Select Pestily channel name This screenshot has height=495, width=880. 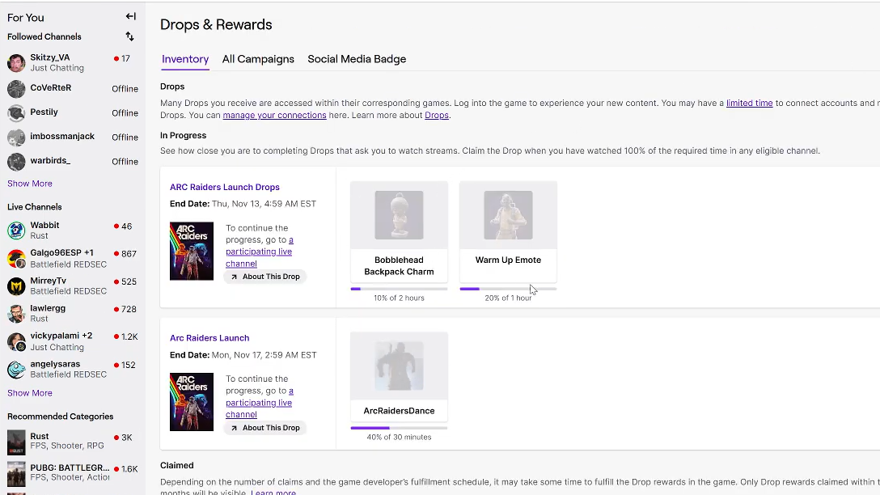coord(44,112)
